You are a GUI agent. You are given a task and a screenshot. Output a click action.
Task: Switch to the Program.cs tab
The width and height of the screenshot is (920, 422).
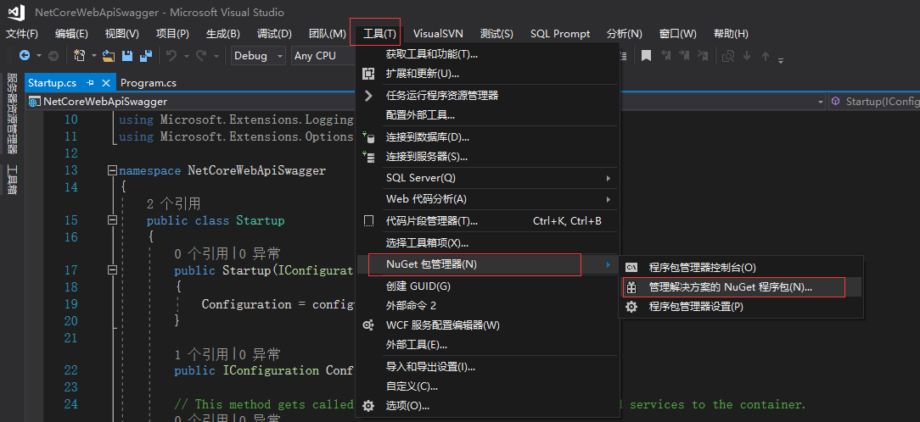click(149, 83)
